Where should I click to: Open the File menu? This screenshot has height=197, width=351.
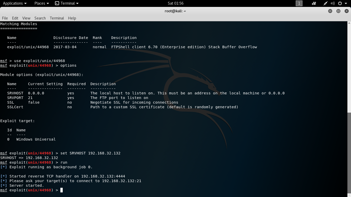[x=5, y=18]
